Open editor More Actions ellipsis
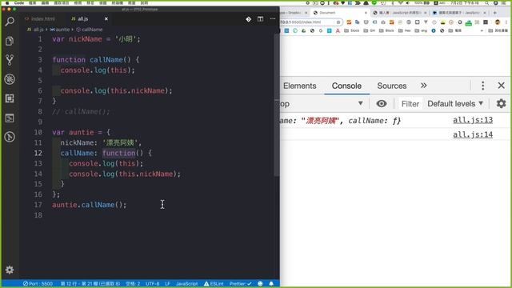 [273, 19]
